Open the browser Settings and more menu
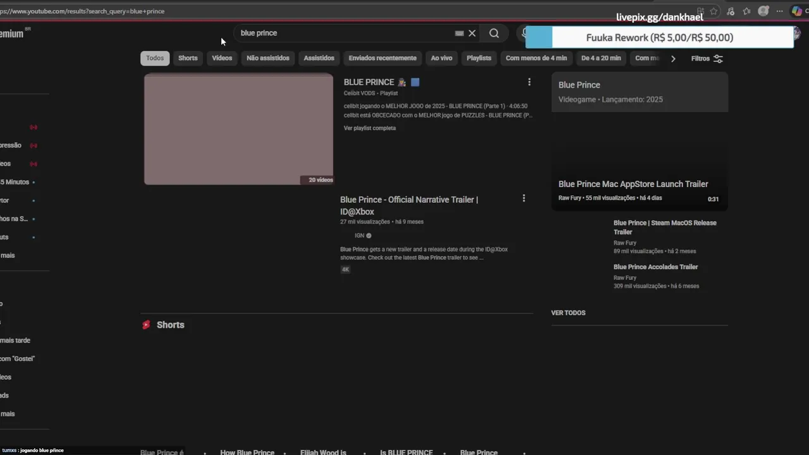The width and height of the screenshot is (809, 455). point(781,11)
